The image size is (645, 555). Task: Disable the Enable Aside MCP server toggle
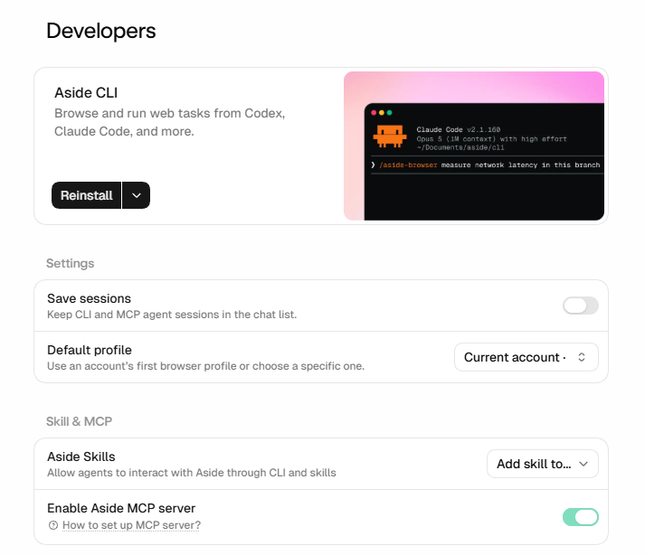(581, 517)
